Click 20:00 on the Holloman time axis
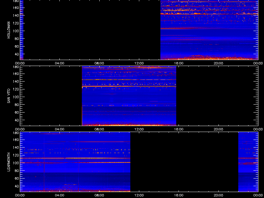264x198 pixels. click(x=218, y=63)
